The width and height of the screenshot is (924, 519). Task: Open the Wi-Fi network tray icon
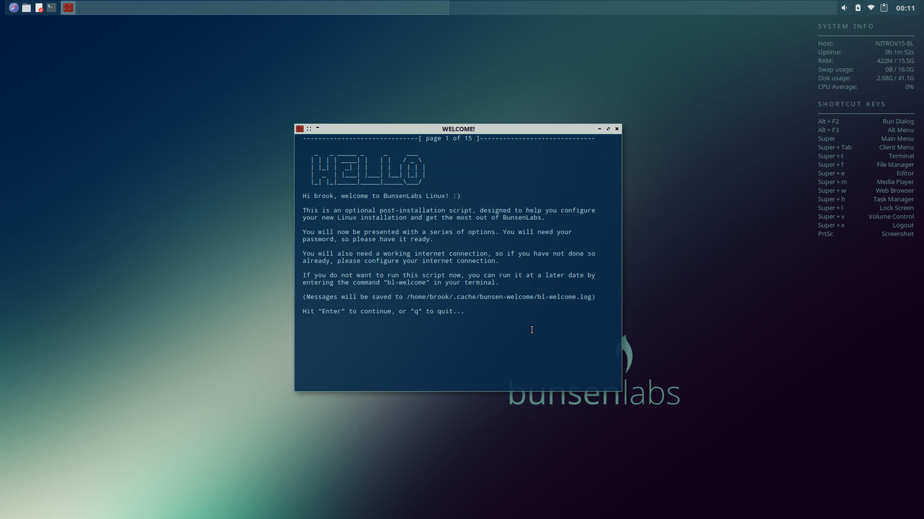pos(871,8)
